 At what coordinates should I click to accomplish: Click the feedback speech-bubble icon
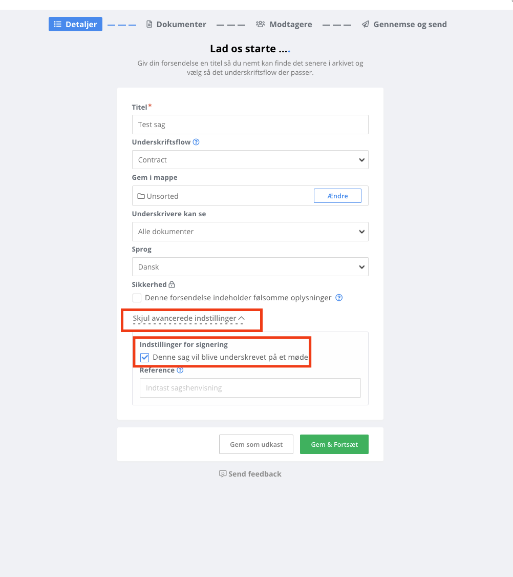coord(223,473)
